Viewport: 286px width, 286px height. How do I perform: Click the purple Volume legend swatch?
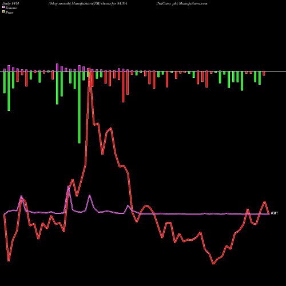pos(3,7)
